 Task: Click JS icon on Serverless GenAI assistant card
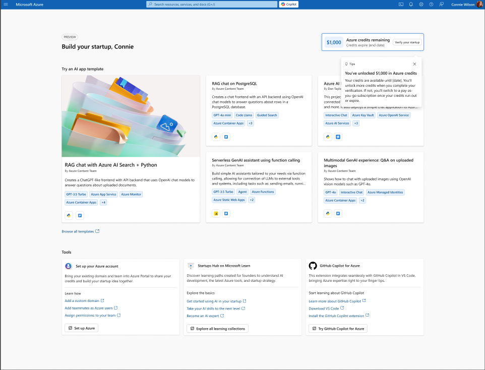pos(216,213)
